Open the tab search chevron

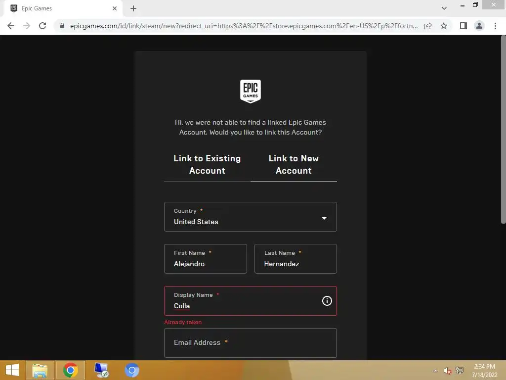click(444, 8)
